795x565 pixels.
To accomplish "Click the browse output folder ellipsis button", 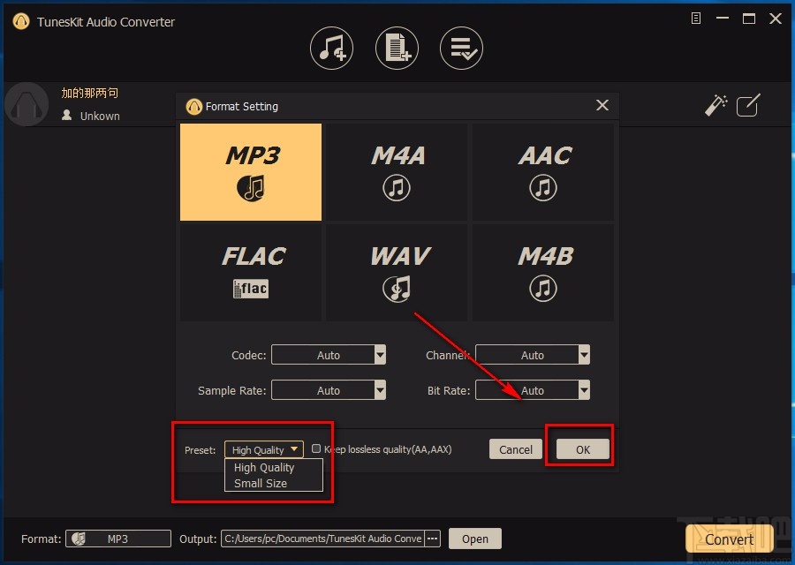I will click(433, 539).
